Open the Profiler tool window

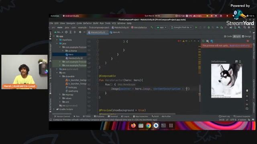(x=166, y=116)
